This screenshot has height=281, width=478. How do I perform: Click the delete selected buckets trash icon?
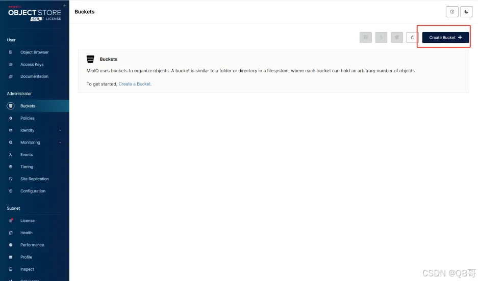[397, 37]
